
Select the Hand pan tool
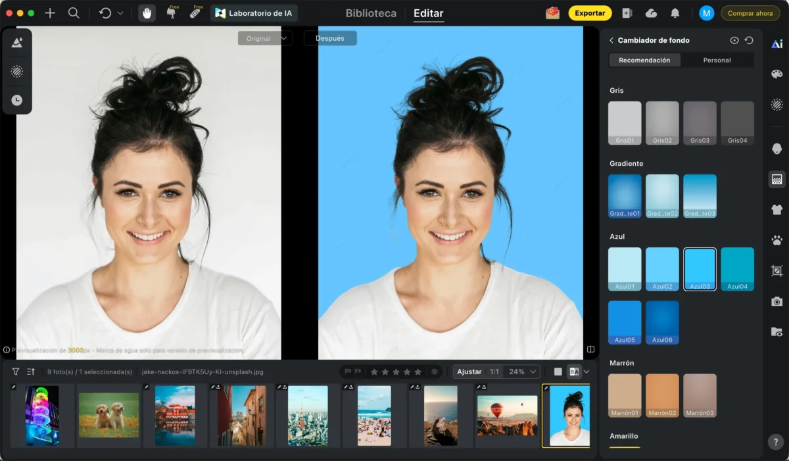coord(147,13)
